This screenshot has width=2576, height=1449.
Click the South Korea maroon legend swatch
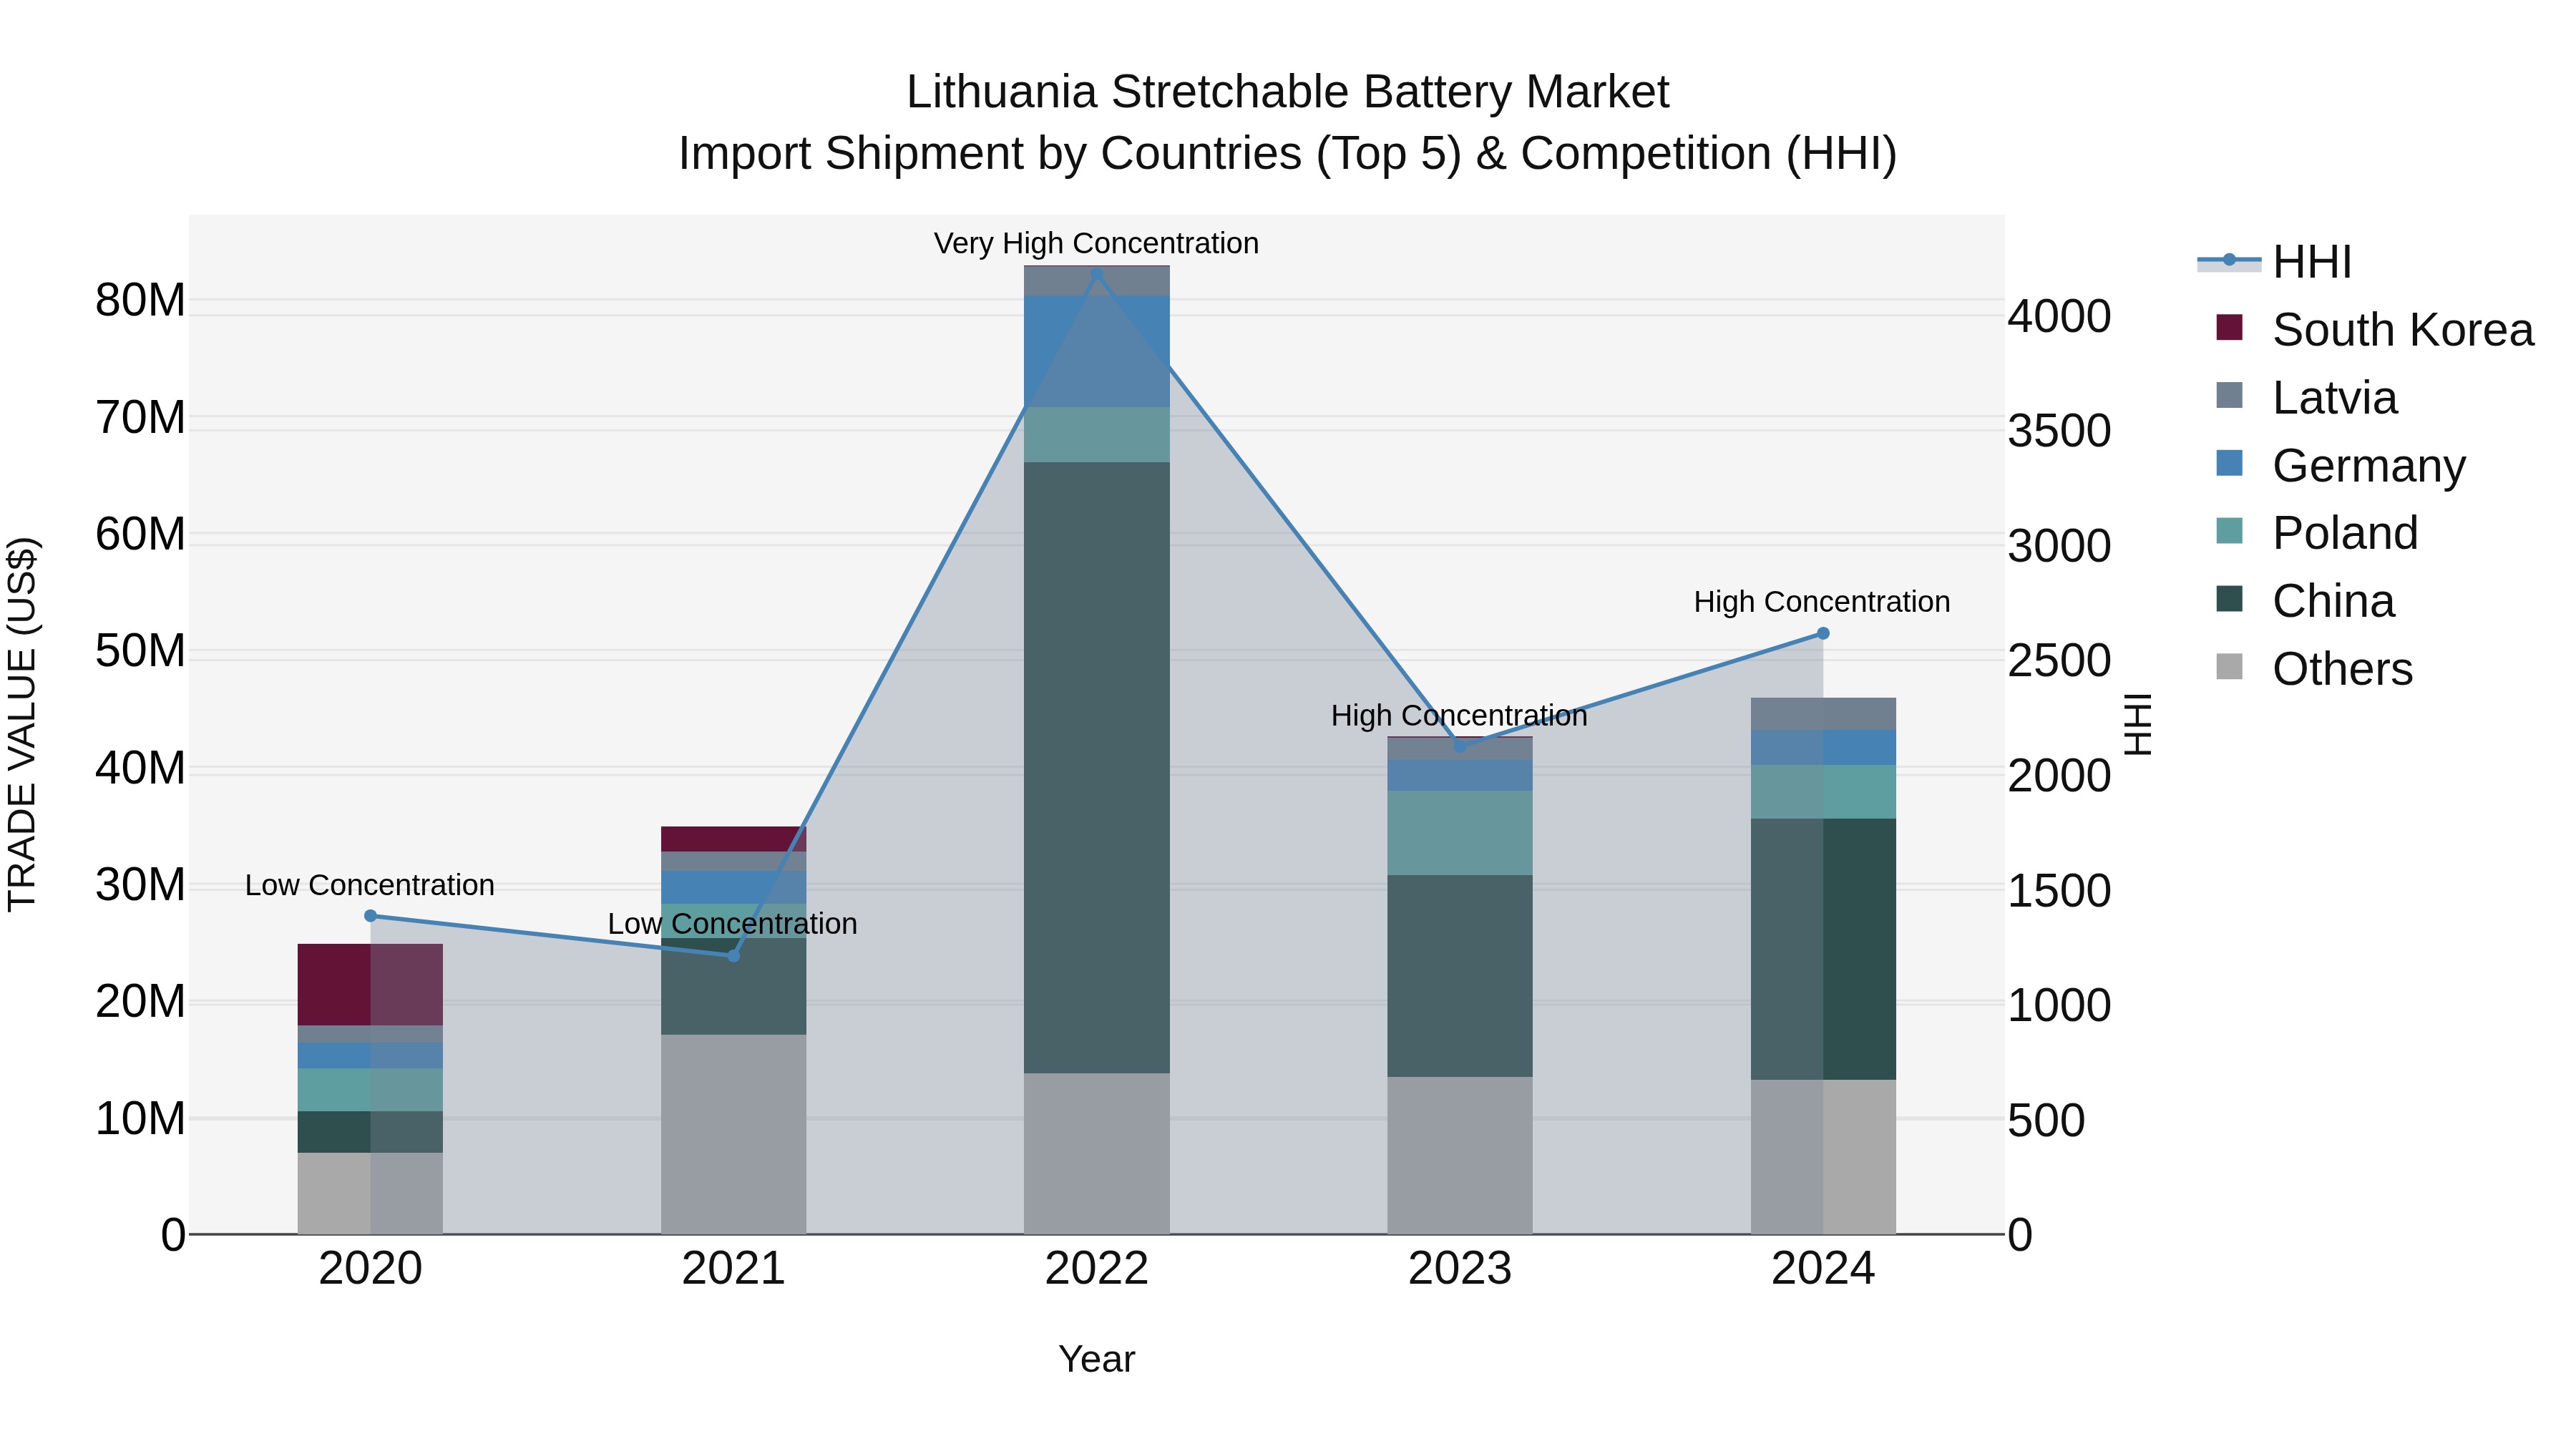click(x=2229, y=327)
